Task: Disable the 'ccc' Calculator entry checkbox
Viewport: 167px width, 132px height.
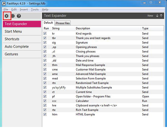Action: point(45,101)
